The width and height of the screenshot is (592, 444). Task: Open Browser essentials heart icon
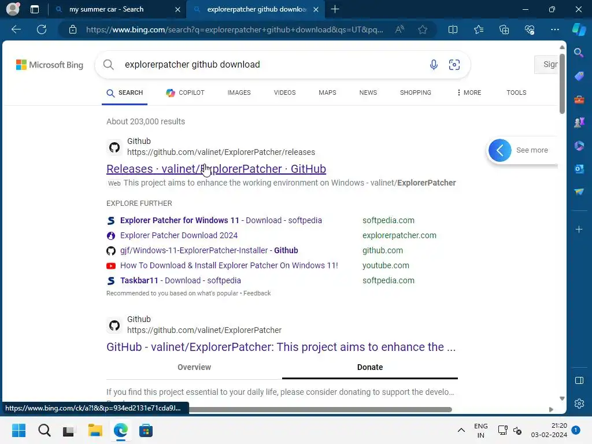530,29
